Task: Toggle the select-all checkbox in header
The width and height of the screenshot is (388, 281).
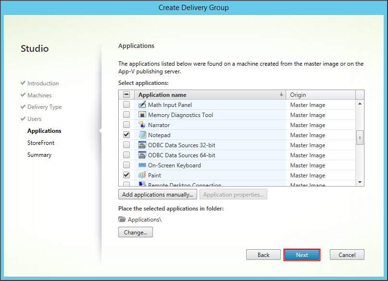Action: [x=126, y=95]
